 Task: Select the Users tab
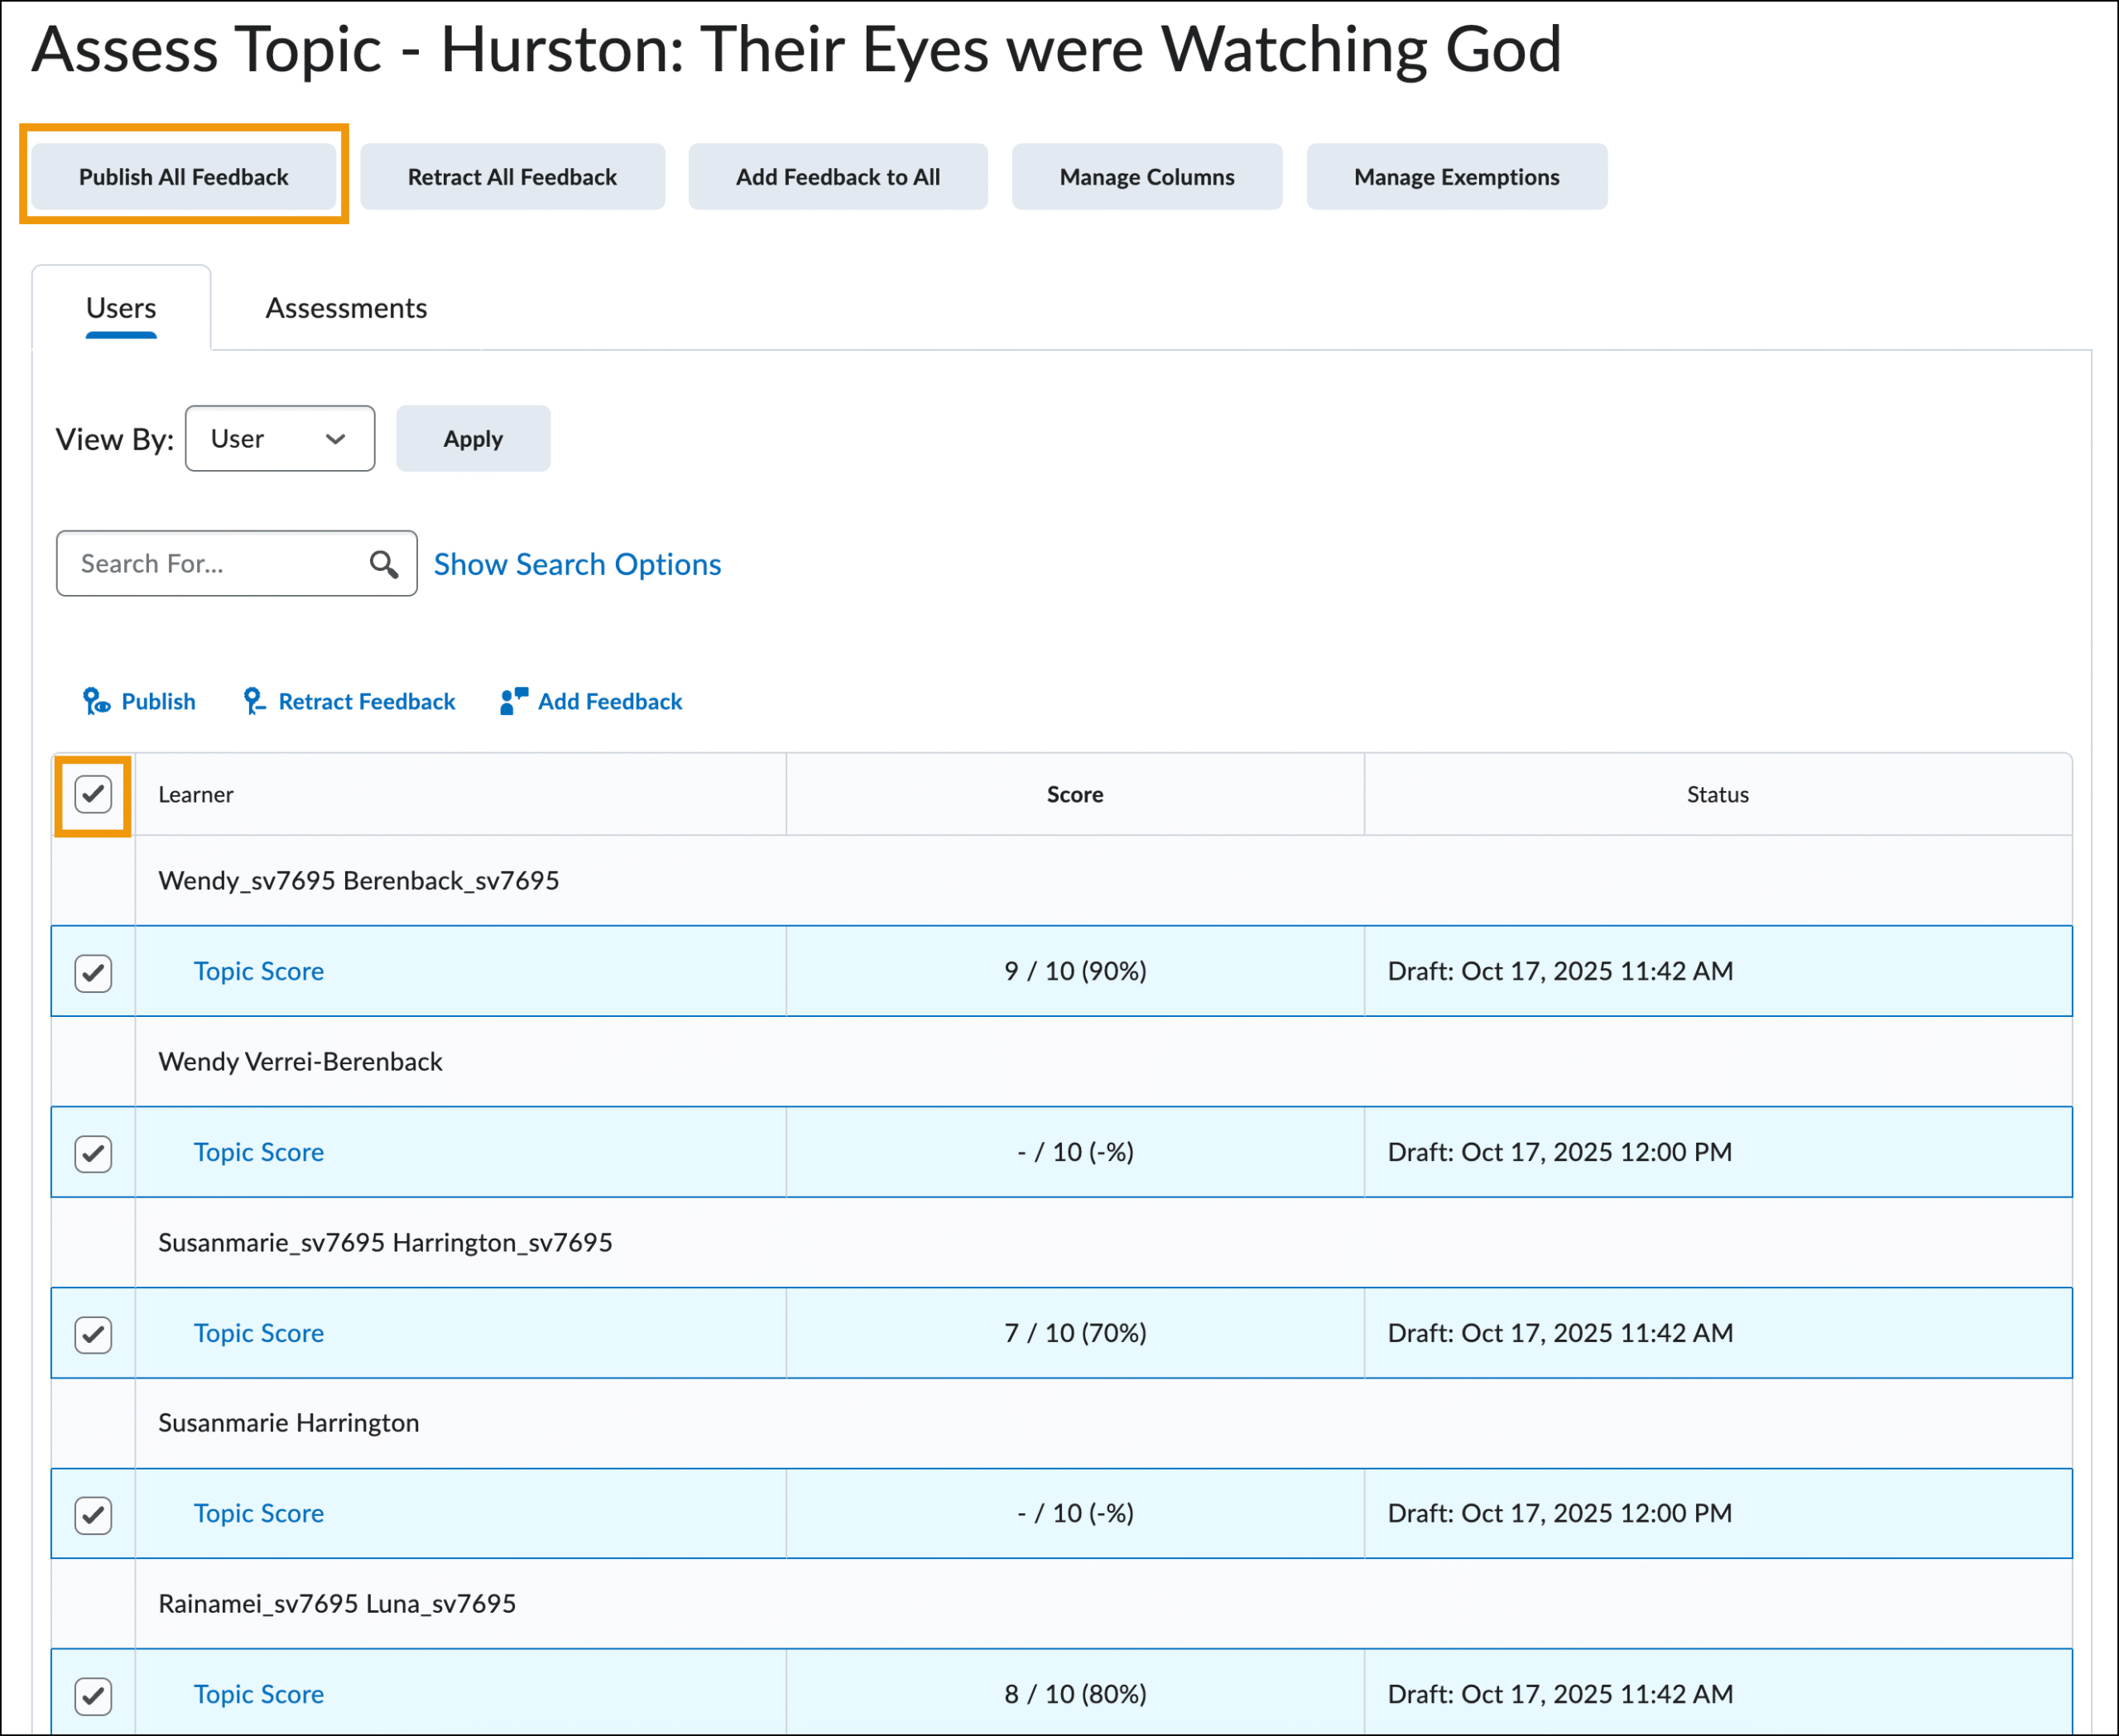point(121,308)
